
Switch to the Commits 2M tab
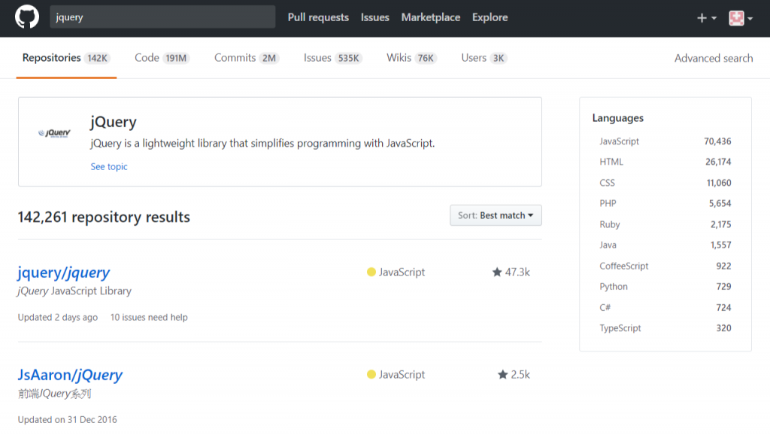[247, 58]
